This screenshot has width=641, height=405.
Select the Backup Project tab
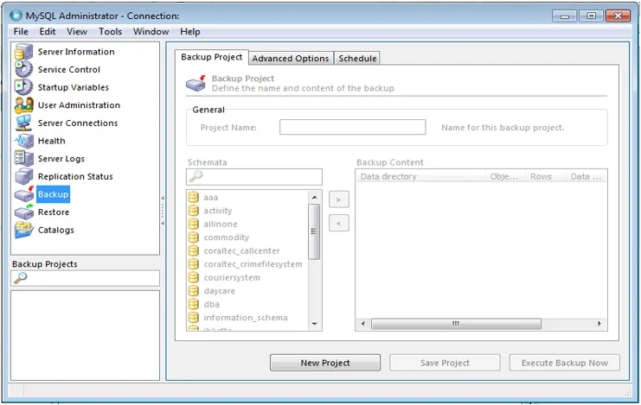(x=212, y=57)
